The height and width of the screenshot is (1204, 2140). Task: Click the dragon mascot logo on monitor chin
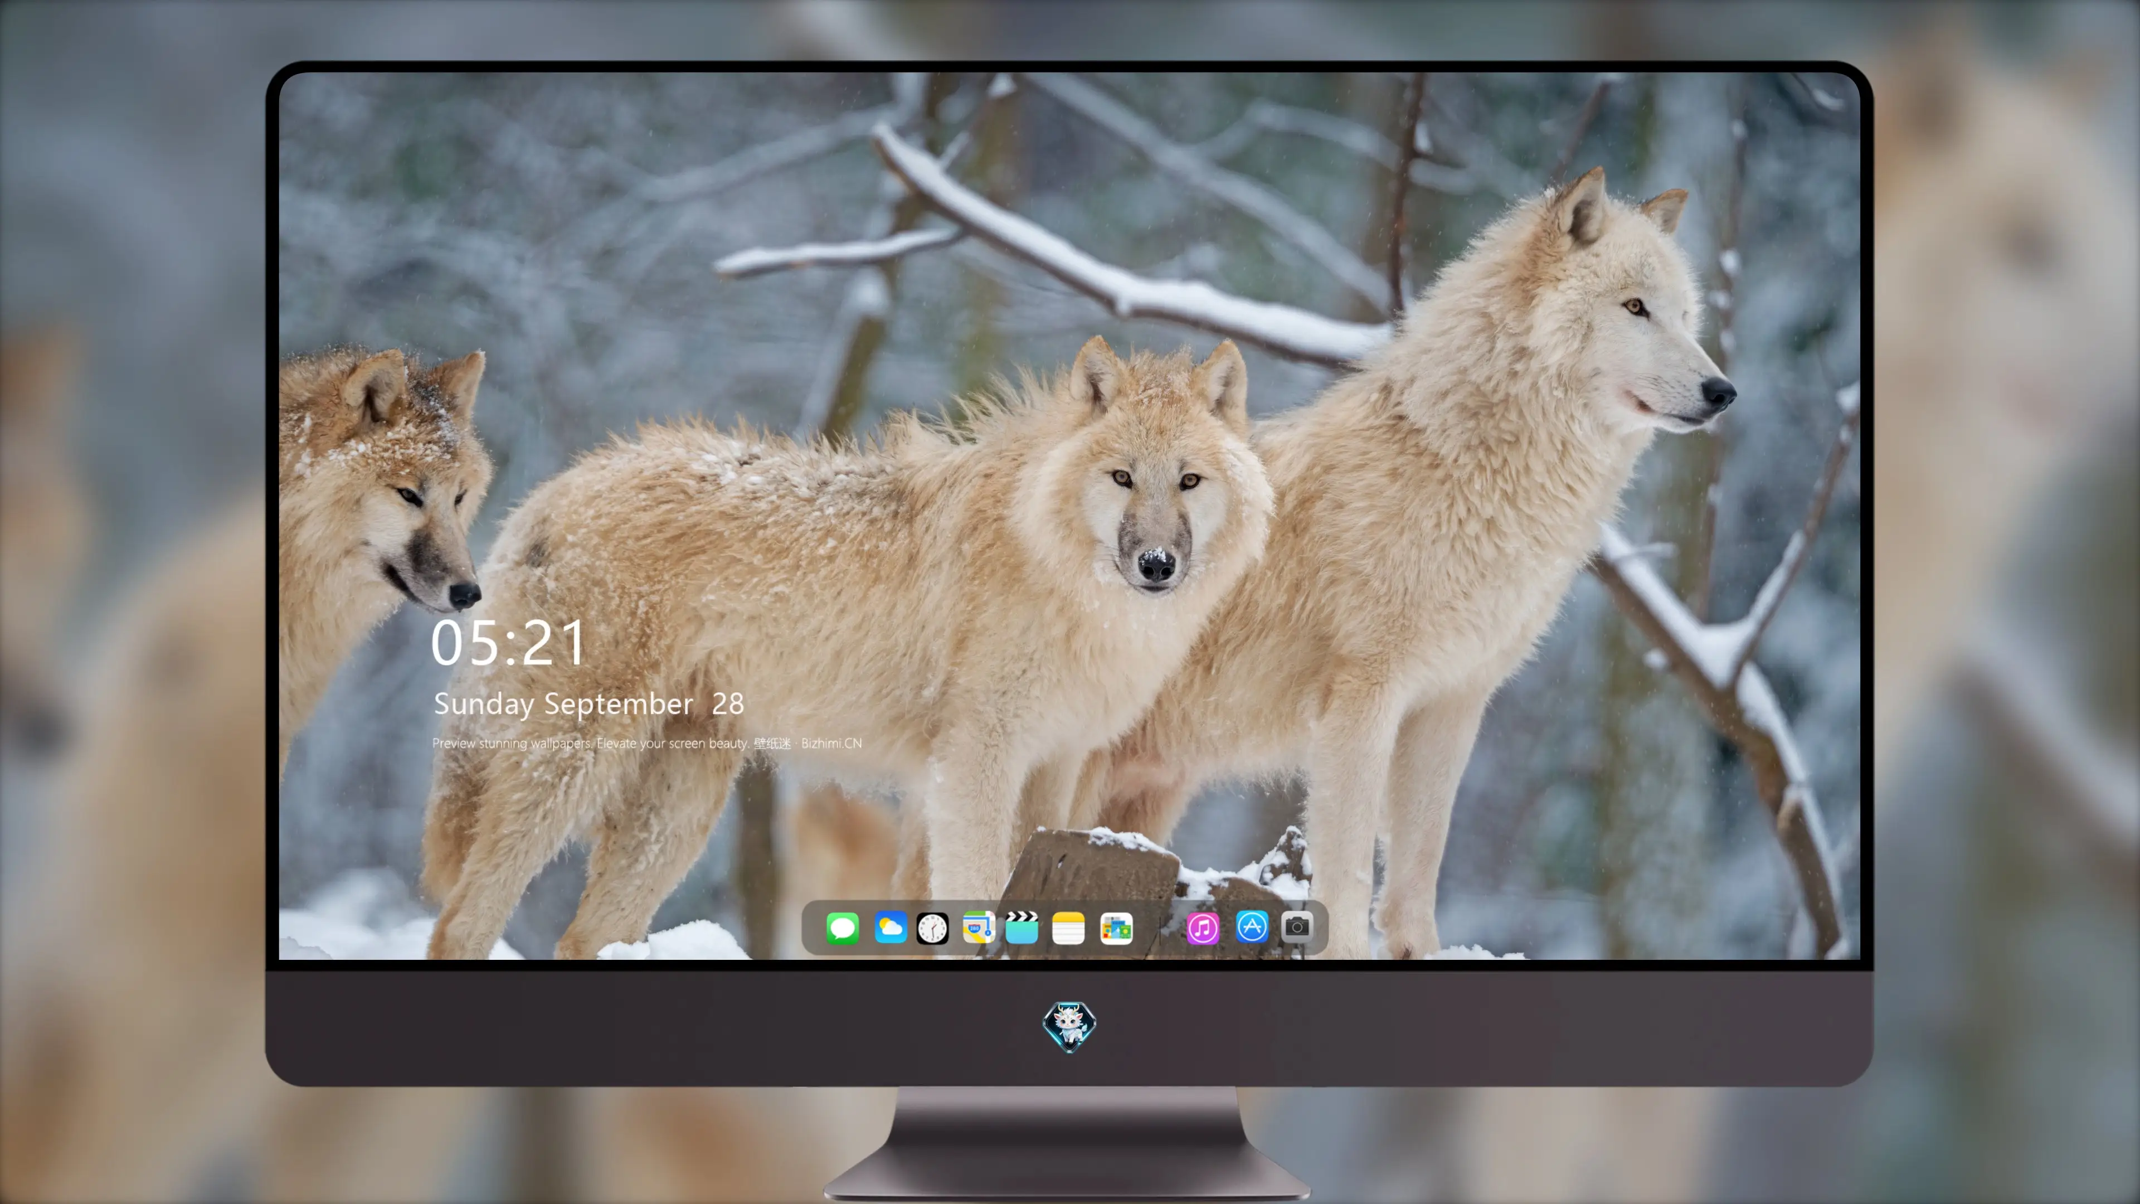[1069, 1026]
